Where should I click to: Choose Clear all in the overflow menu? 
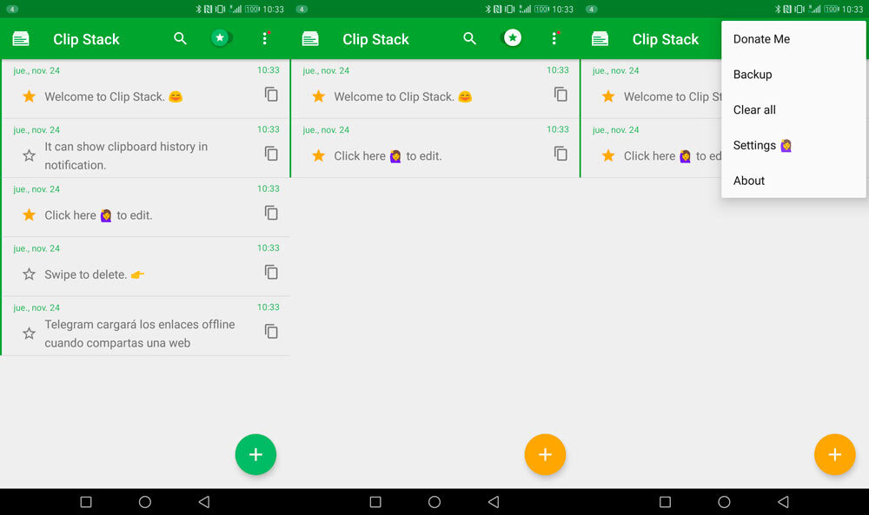(x=754, y=110)
